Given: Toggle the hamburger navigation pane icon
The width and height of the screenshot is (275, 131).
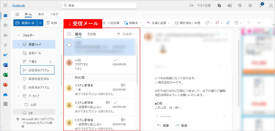Looking at the screenshot, I should point(17,14).
